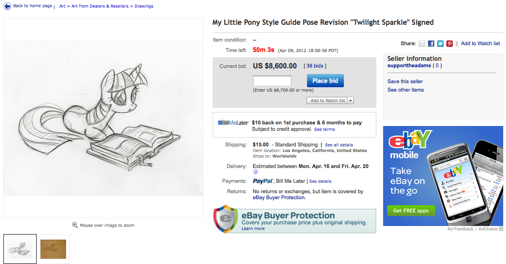Image resolution: width=506 pixels, height=264 pixels.
Task: Select the brown envelope thumbnail
Action: pos(53,249)
